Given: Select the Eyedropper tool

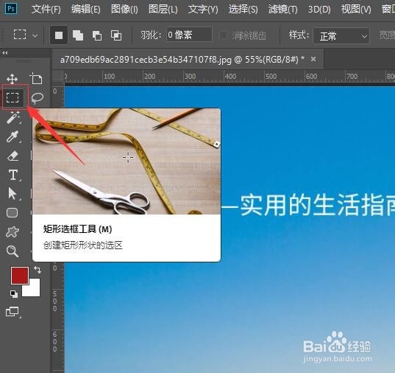Looking at the screenshot, I should (13, 136).
